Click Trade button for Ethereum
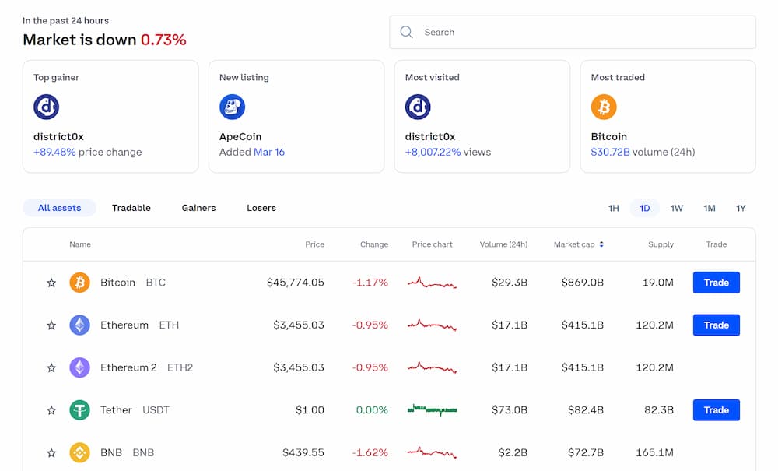The height and width of the screenshot is (471, 778). 717,325
